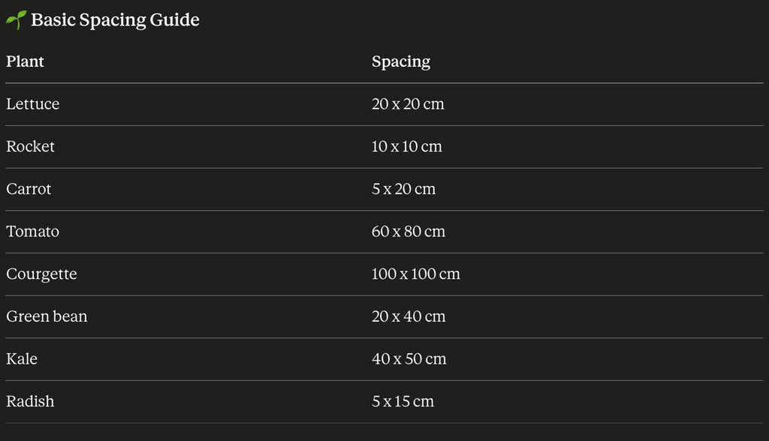This screenshot has width=769, height=441.
Task: Select the 60 x 80 cm spacing
Action: pyautogui.click(x=408, y=232)
